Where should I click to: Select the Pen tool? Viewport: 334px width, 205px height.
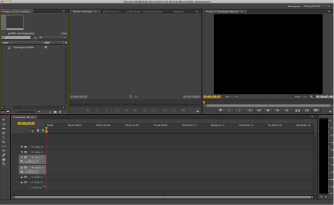(4, 155)
